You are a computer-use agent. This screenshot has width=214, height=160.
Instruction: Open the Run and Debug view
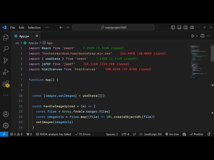(x=6, y=72)
